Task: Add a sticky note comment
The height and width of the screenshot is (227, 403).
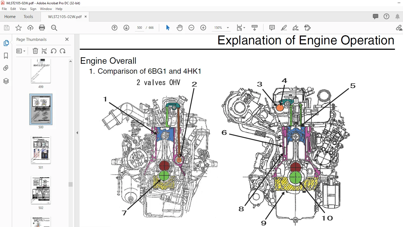Action: [x=272, y=28]
